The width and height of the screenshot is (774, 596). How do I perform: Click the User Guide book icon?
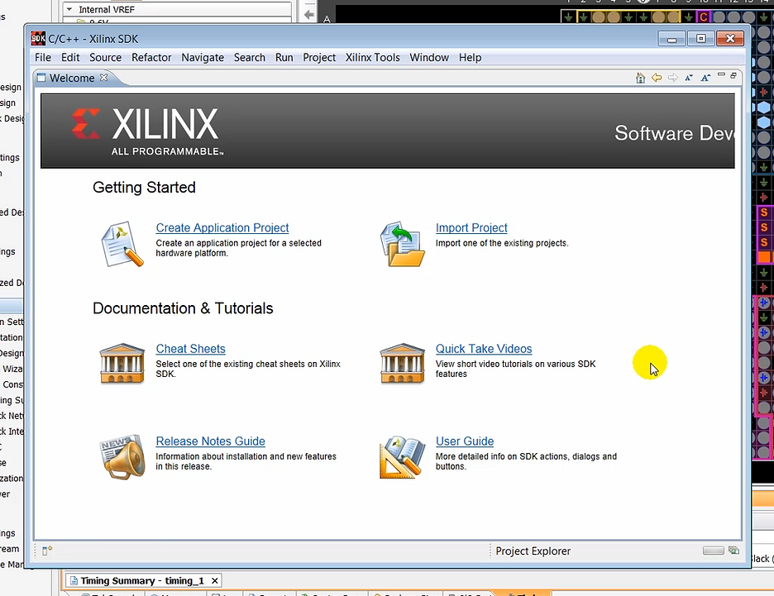(x=402, y=455)
